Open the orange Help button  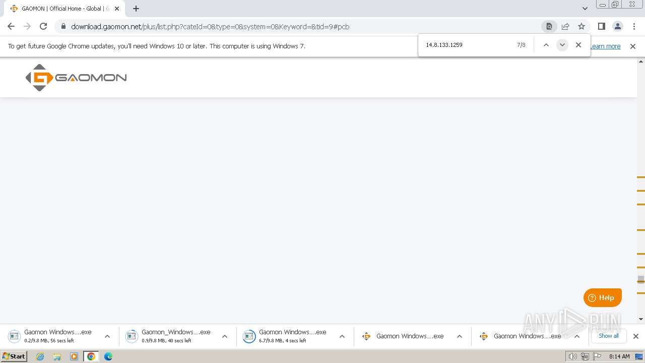click(x=603, y=297)
